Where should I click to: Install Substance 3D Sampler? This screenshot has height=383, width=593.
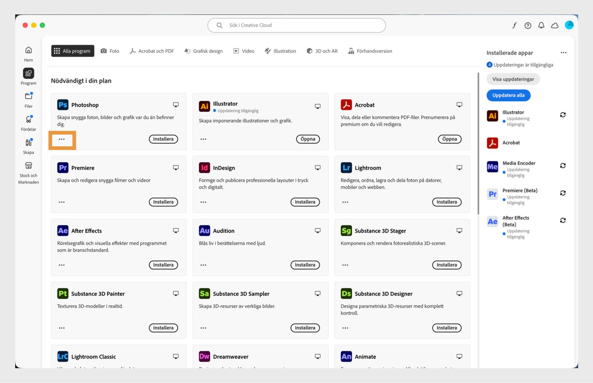305,328
